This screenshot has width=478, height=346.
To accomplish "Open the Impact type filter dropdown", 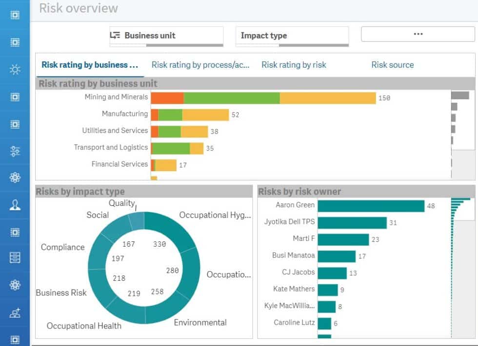I will click(292, 36).
